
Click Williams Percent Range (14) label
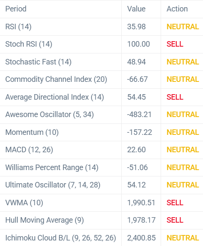click(52, 168)
